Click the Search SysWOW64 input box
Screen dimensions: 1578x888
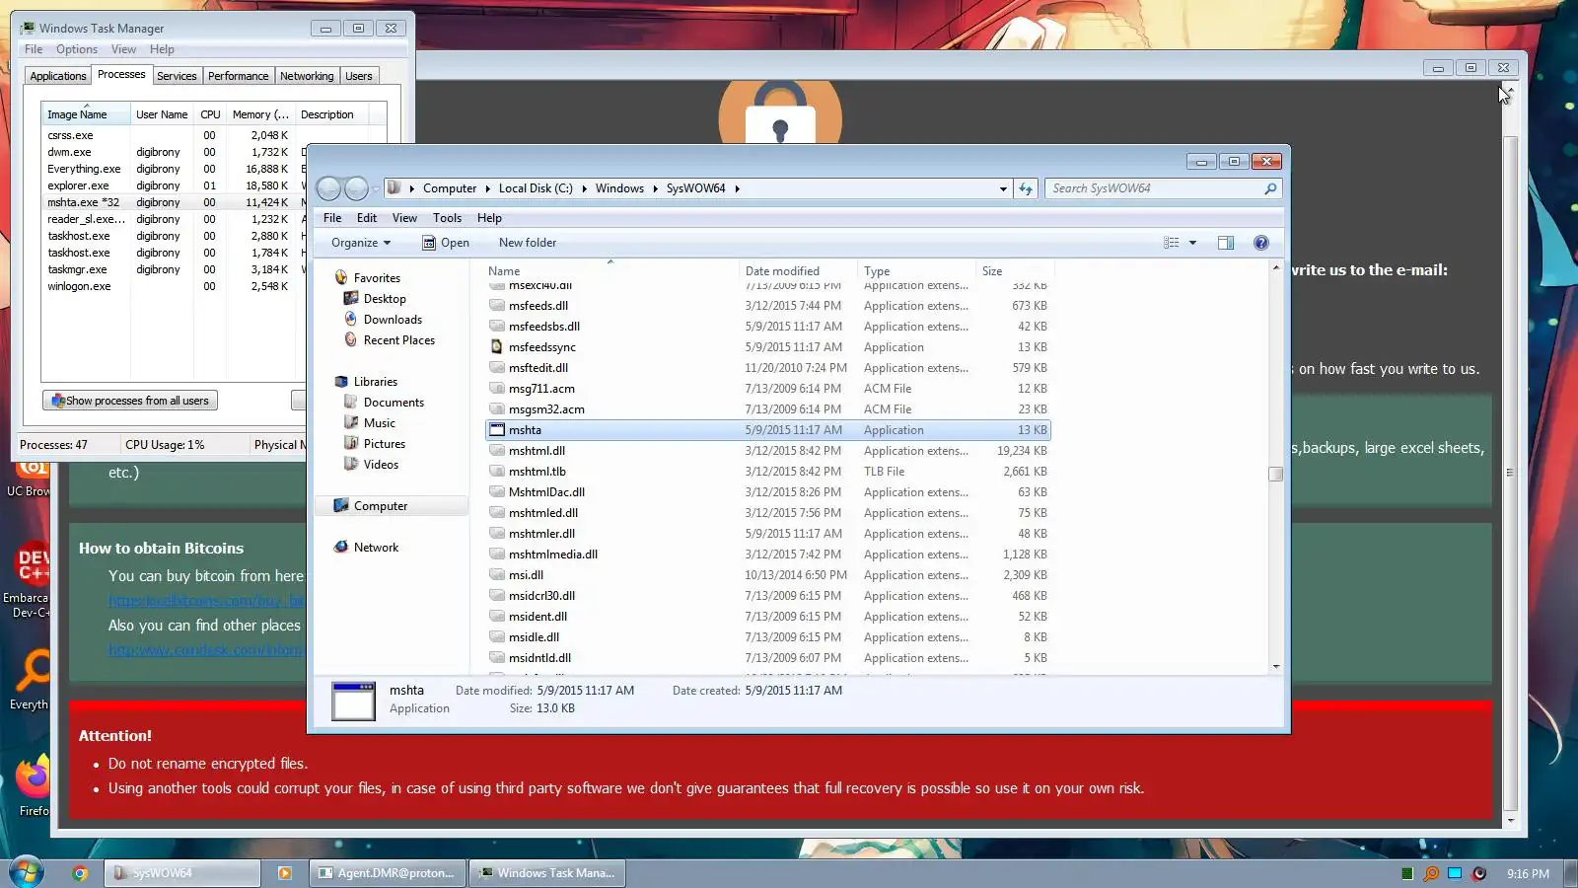[1154, 188]
